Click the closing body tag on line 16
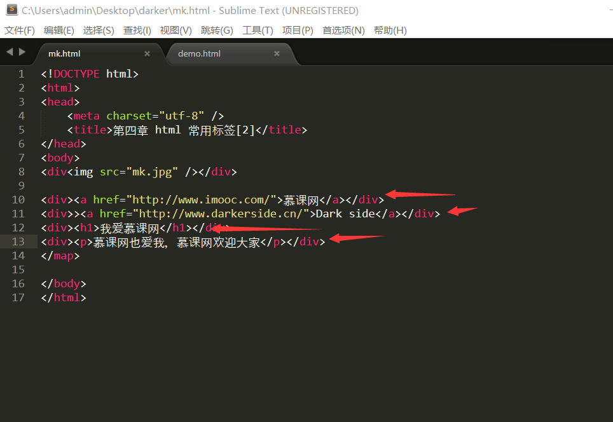 [64, 283]
